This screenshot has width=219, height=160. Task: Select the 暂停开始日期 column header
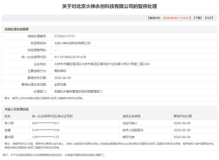click(183, 116)
